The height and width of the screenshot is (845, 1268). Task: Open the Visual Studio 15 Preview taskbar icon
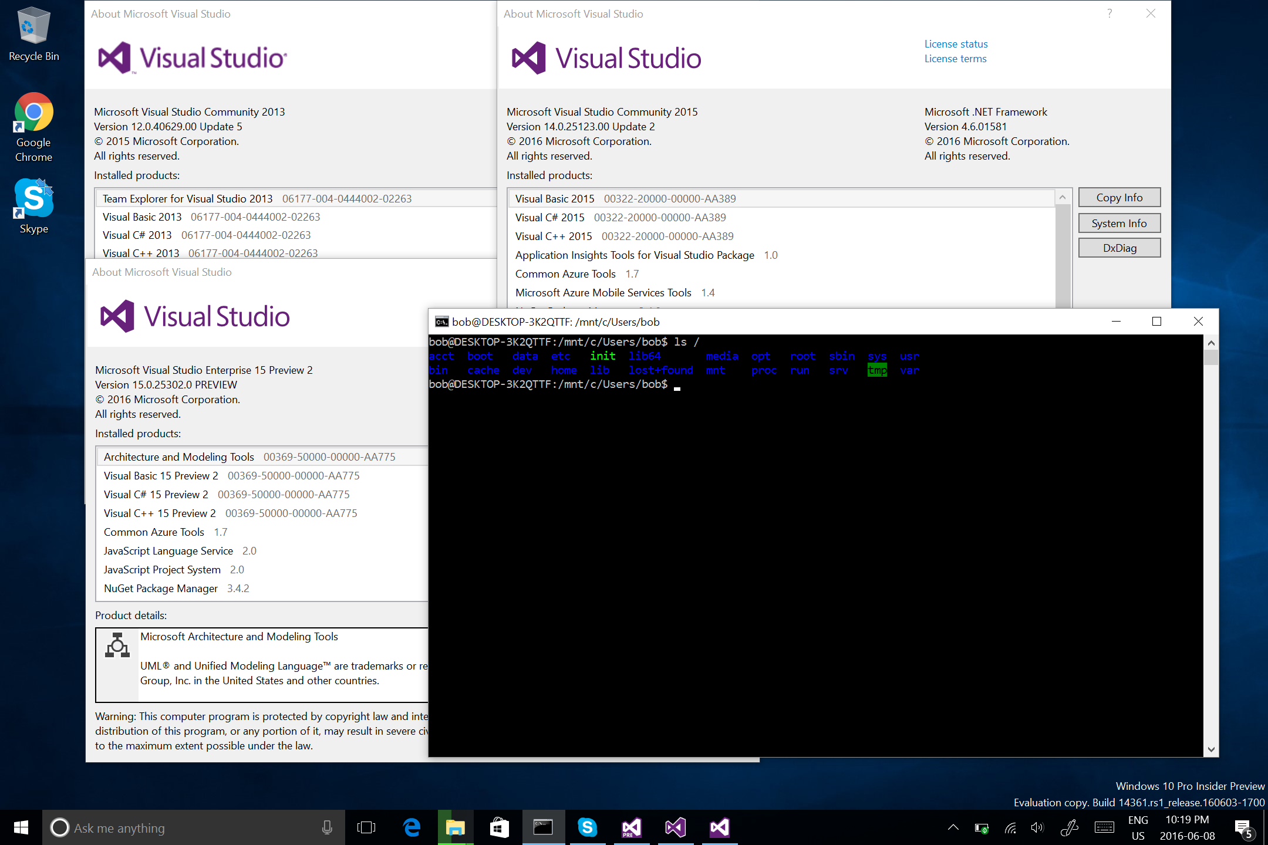click(631, 827)
